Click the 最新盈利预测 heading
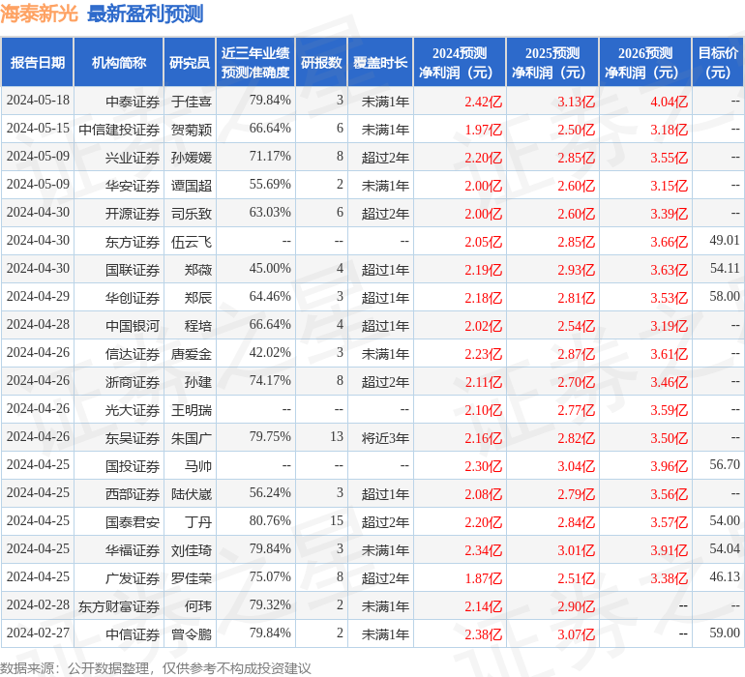This screenshot has width=745, height=677. click(x=145, y=14)
